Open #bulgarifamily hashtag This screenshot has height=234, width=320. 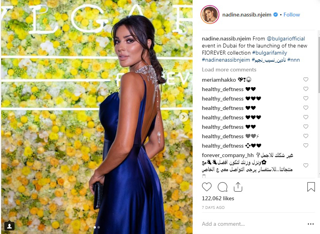[x=269, y=53]
